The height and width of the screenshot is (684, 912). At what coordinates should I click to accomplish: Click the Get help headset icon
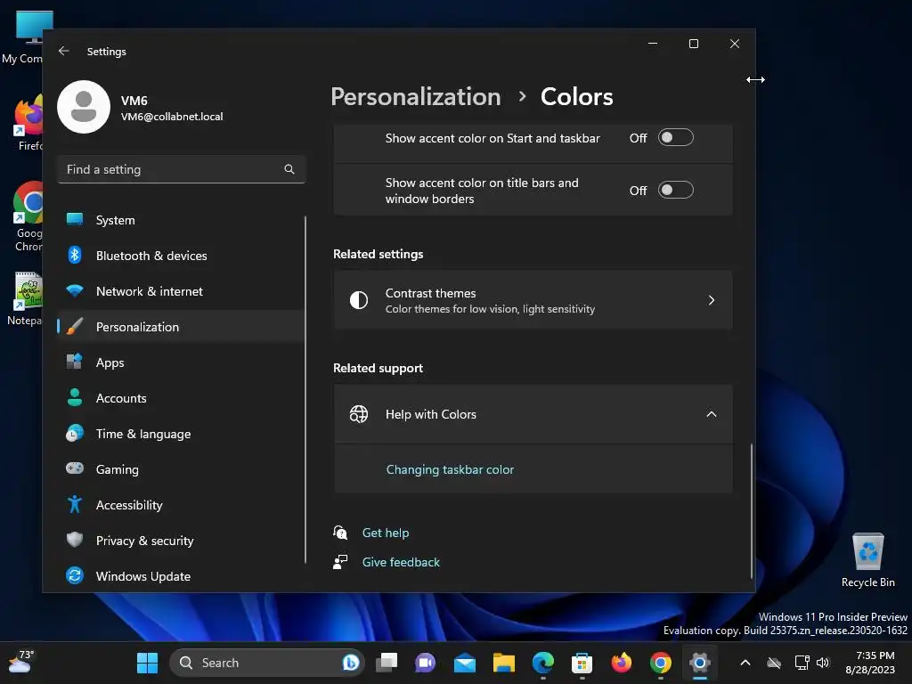(x=340, y=533)
